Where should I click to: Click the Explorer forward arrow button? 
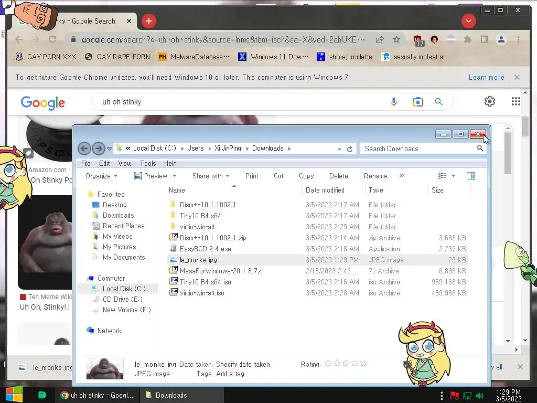[99, 149]
